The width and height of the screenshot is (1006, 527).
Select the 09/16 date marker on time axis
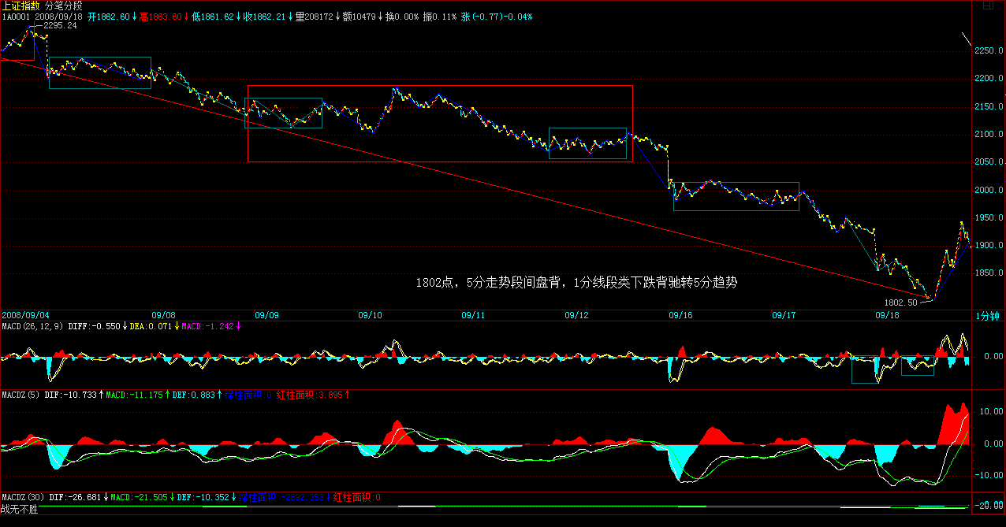(680, 315)
